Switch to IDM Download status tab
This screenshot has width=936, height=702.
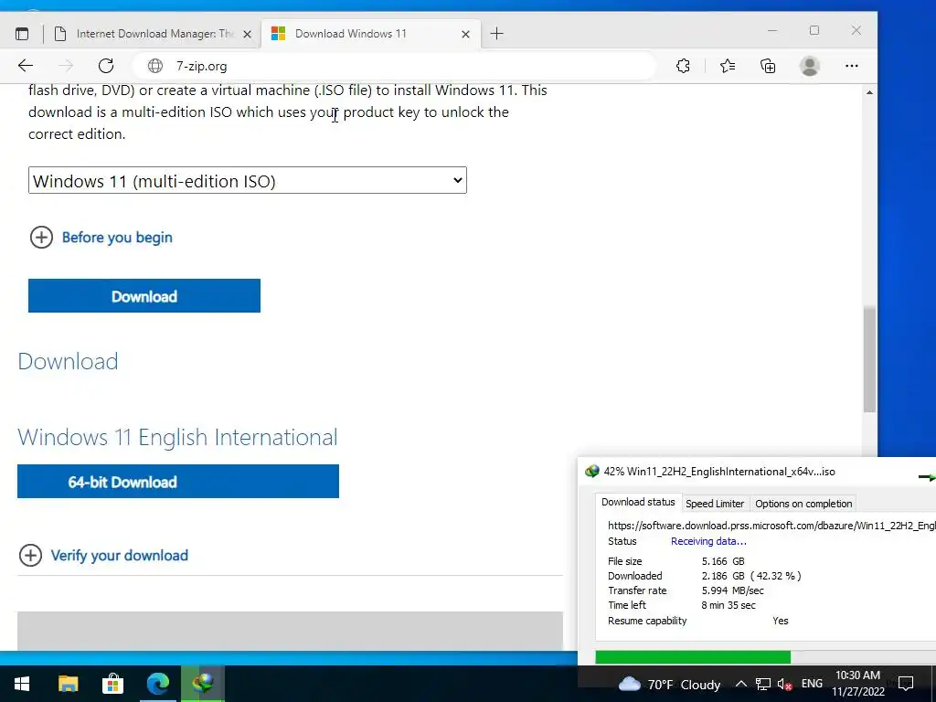[638, 502]
